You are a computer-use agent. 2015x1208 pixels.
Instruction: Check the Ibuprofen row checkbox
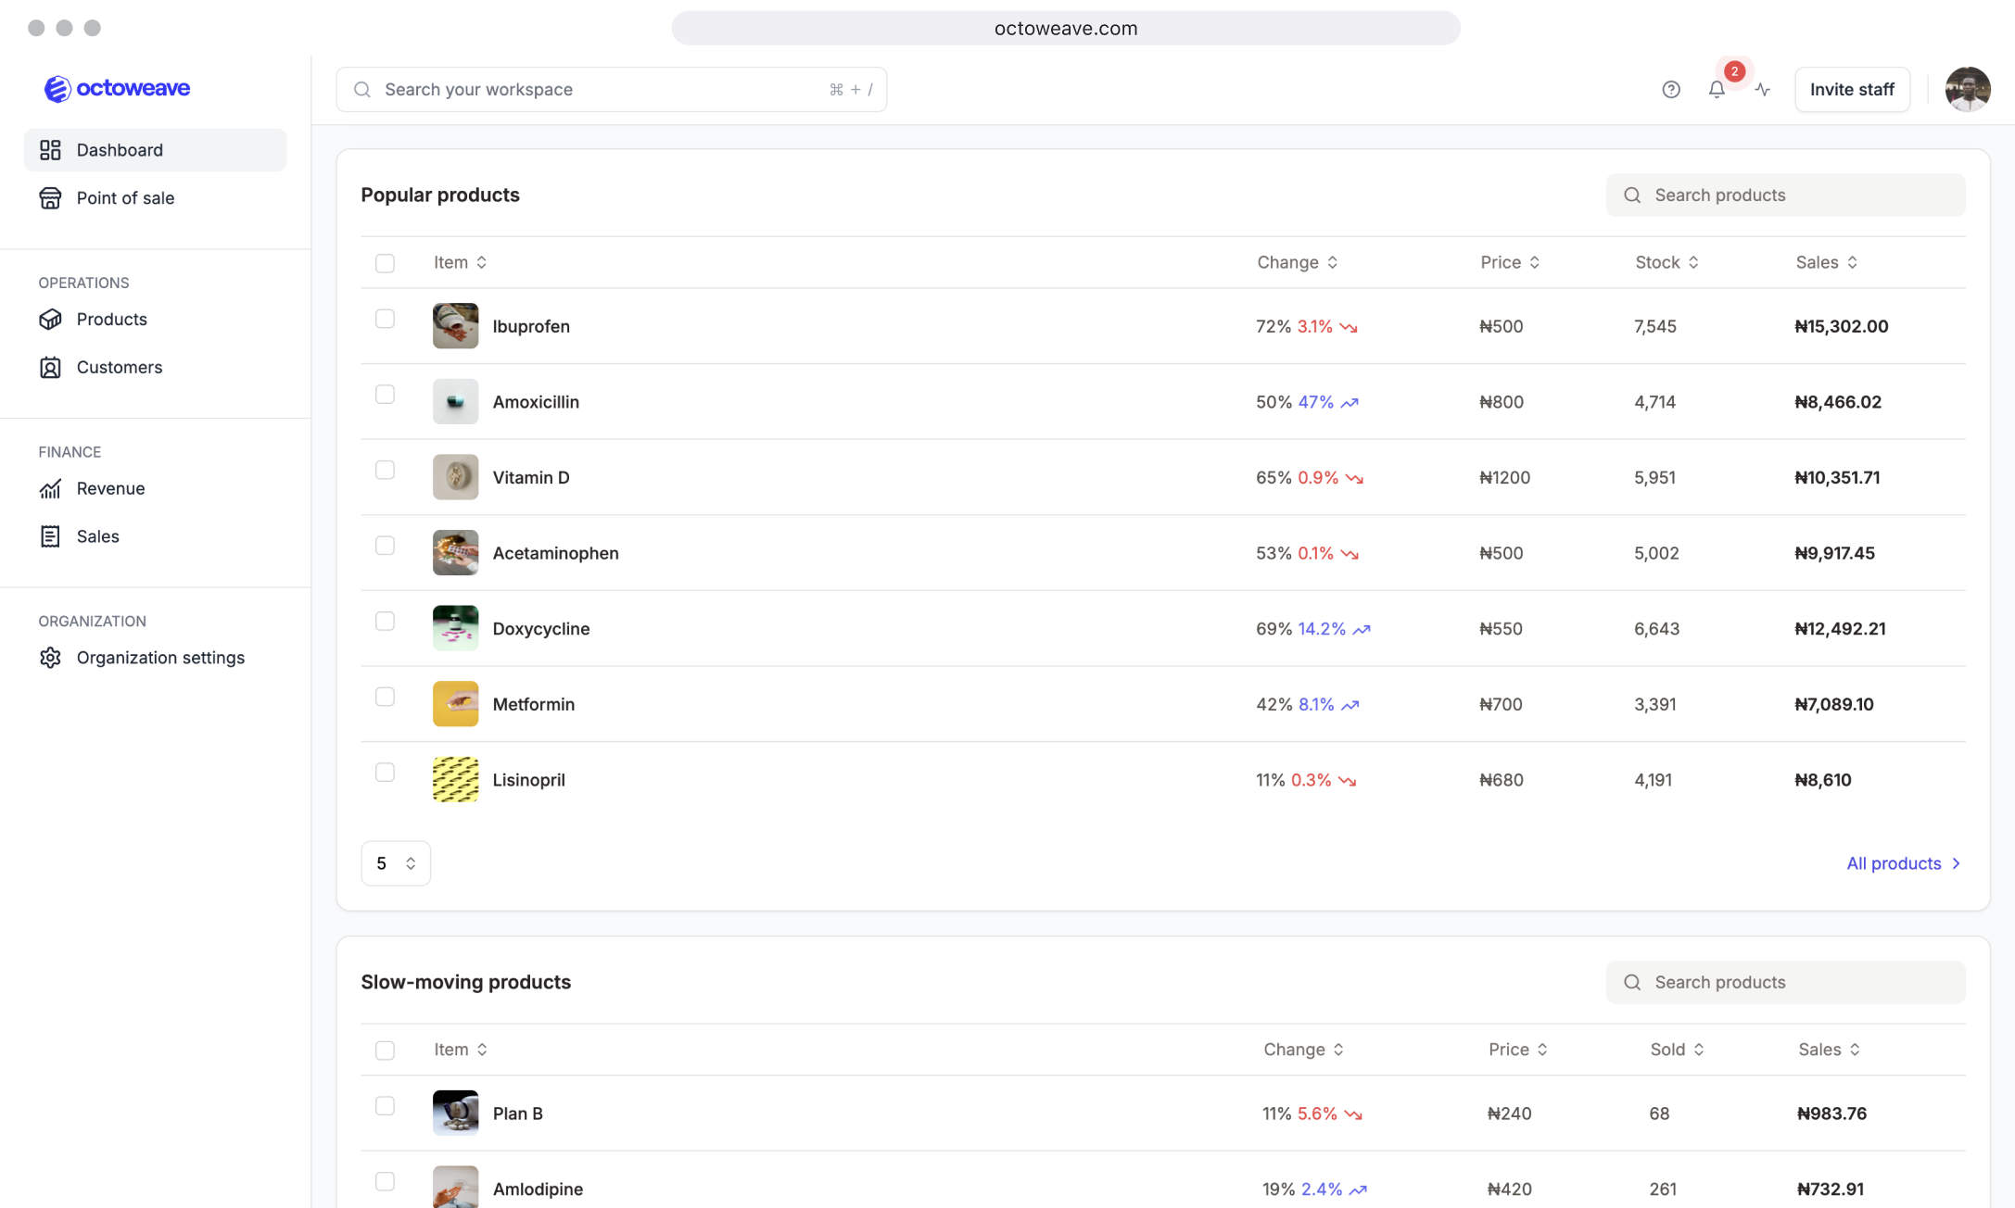point(385,319)
